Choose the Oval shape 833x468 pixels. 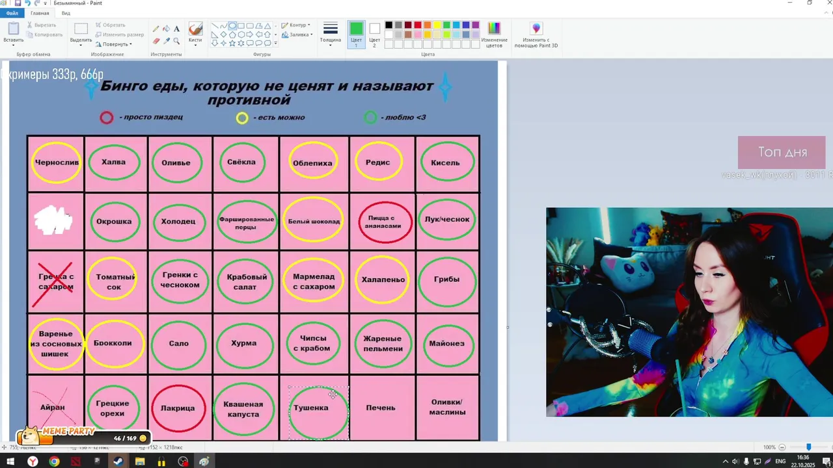[x=232, y=26]
